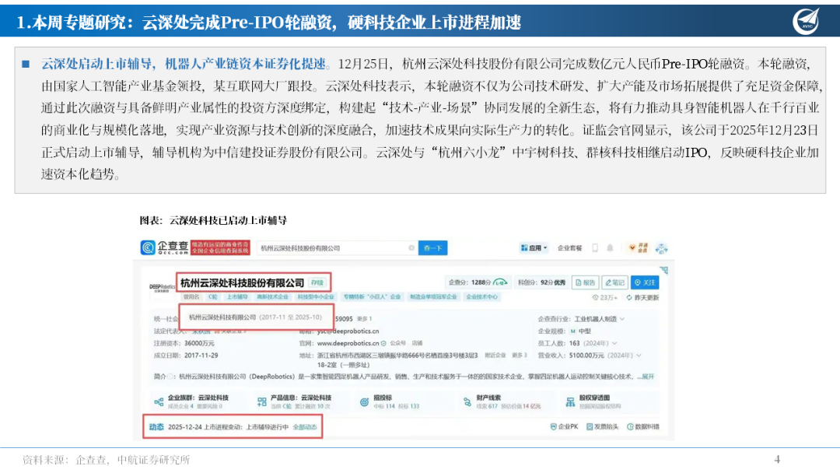Click the 数据纠错 icon
Viewport: 840px width, 473px height.
point(630,427)
